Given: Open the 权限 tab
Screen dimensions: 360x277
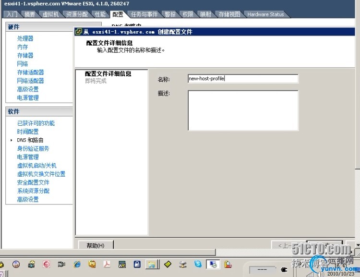Looking at the screenshot, I should point(188,14).
